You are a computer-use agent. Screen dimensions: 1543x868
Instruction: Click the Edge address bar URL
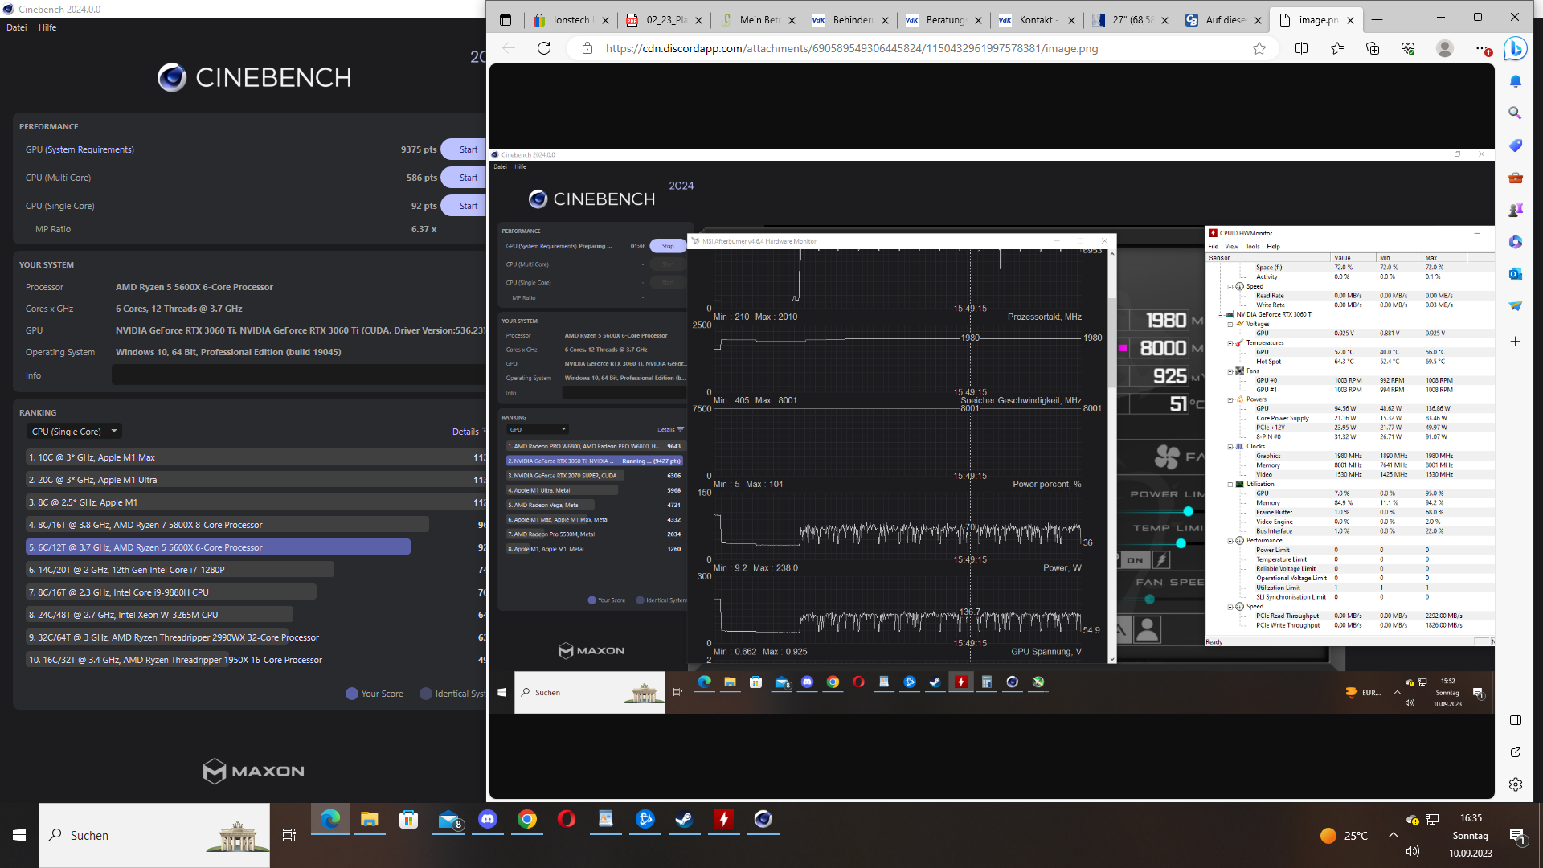click(x=852, y=48)
